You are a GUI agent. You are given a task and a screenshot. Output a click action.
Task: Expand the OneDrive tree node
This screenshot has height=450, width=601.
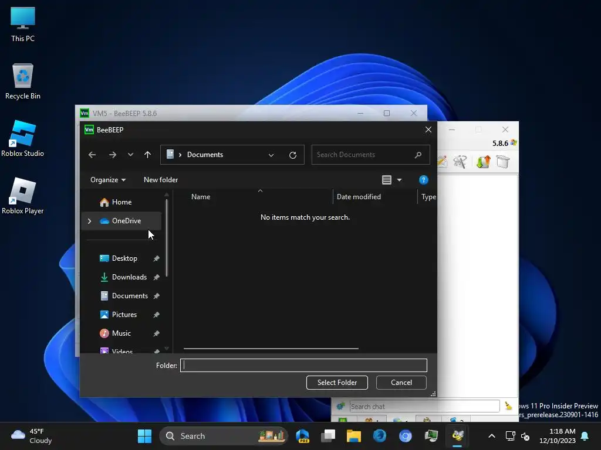coord(89,221)
